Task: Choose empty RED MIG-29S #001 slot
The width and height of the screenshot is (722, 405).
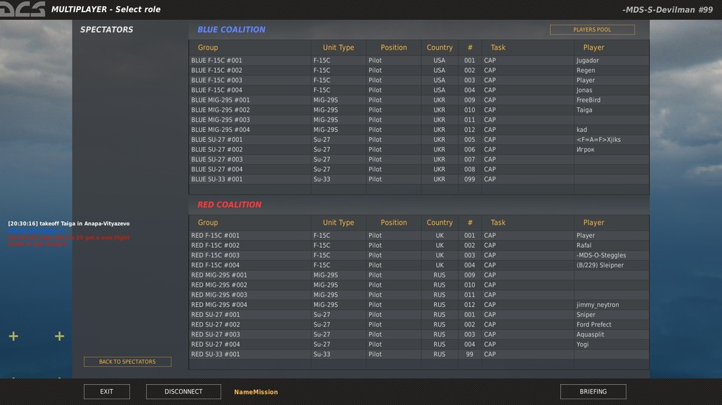Action: click(419, 275)
